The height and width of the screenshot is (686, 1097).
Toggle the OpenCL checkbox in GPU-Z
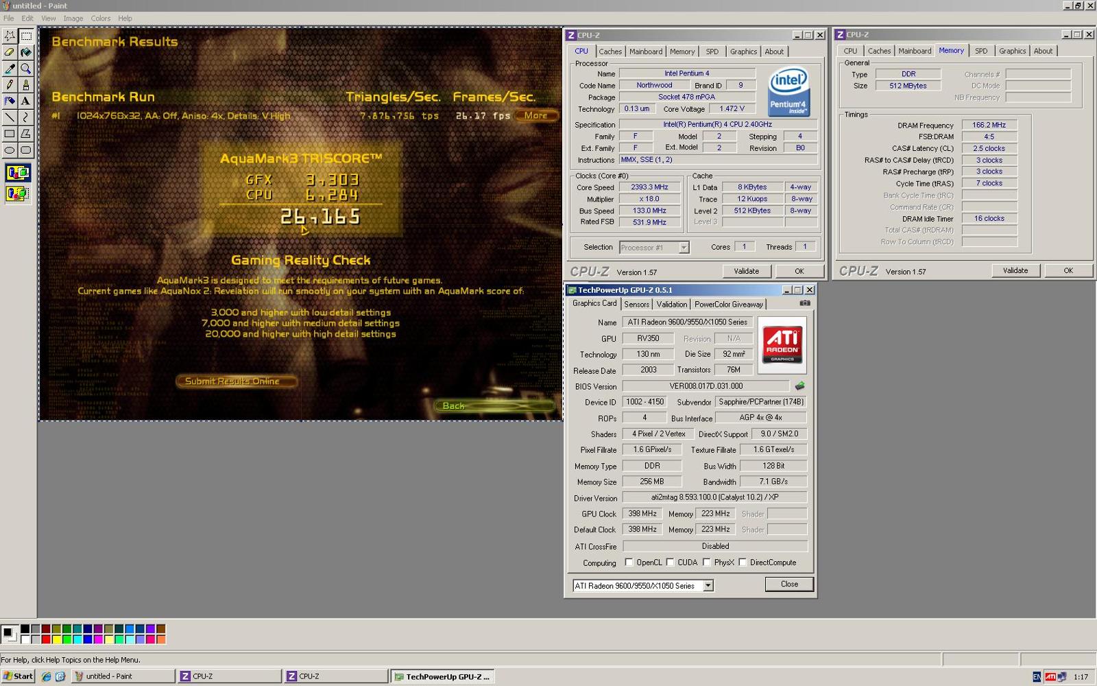(629, 563)
